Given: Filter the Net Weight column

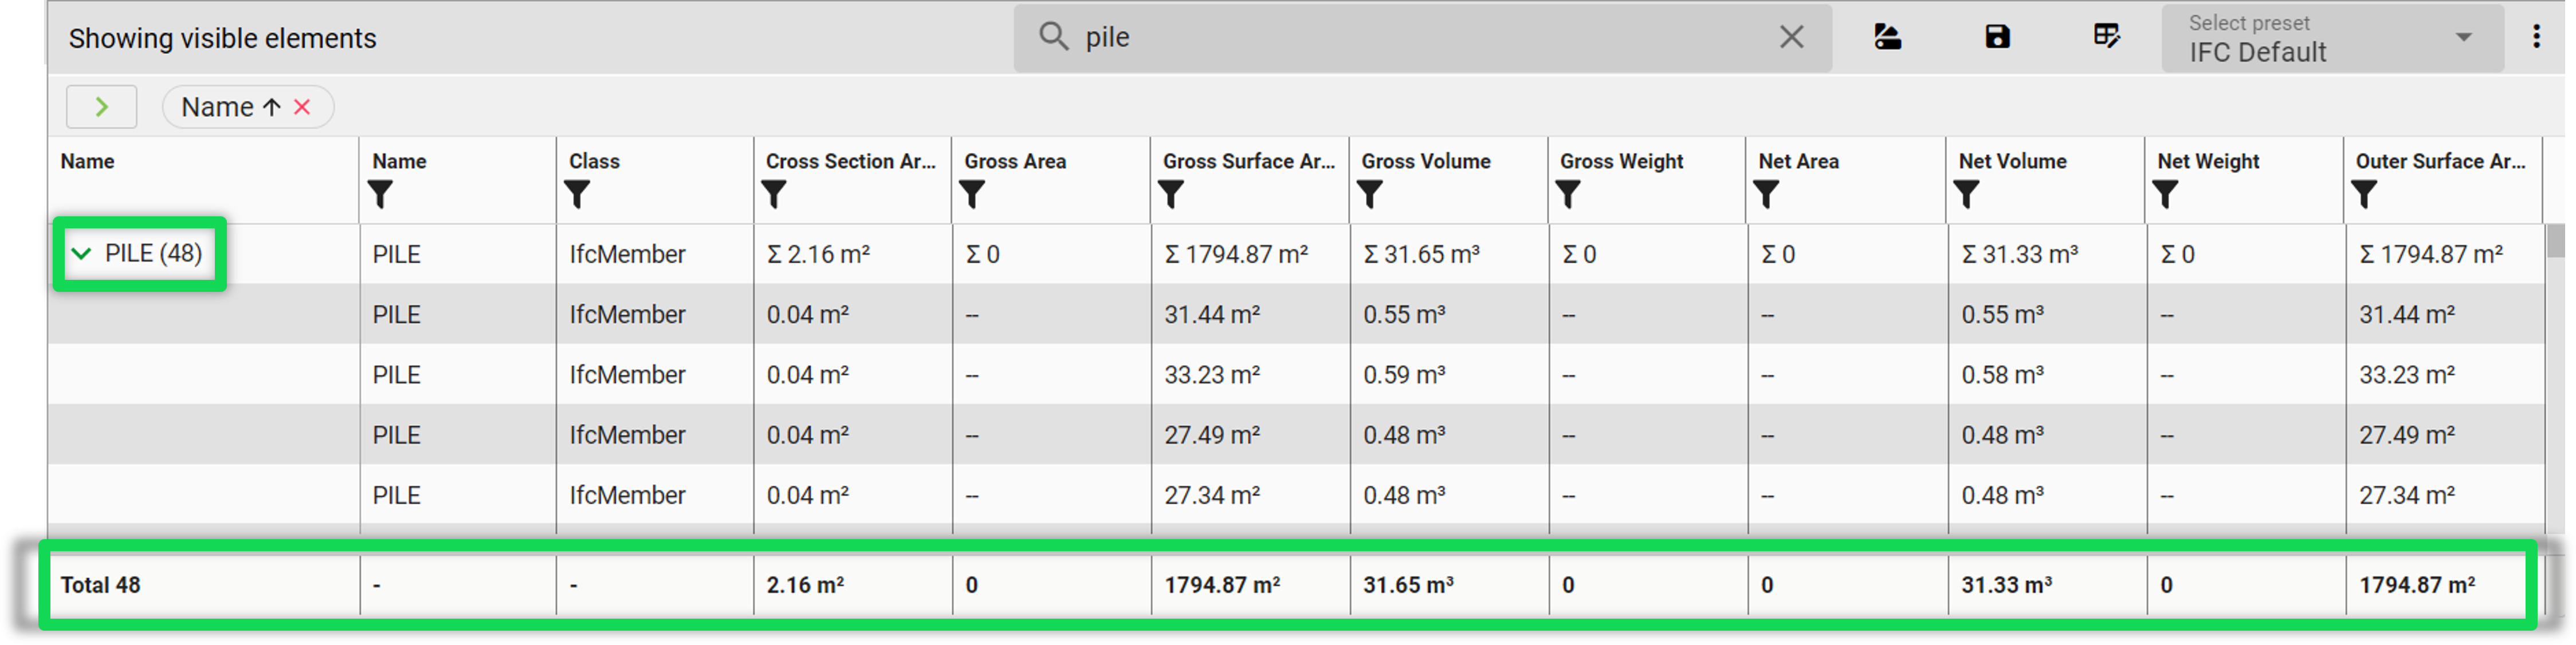Looking at the screenshot, I should point(2165,195).
